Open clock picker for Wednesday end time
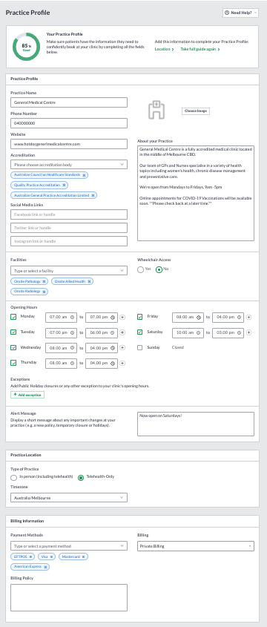 113,348
